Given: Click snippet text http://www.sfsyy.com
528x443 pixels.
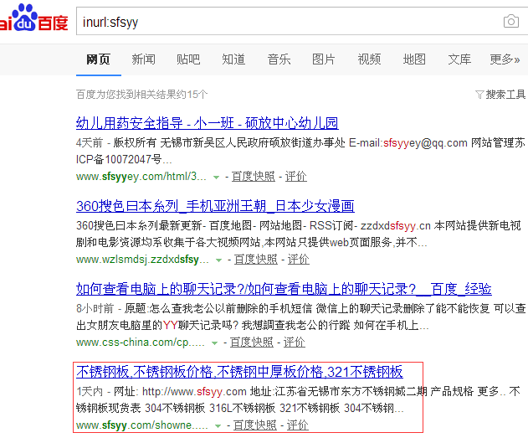Looking at the screenshot, I should [194, 391].
